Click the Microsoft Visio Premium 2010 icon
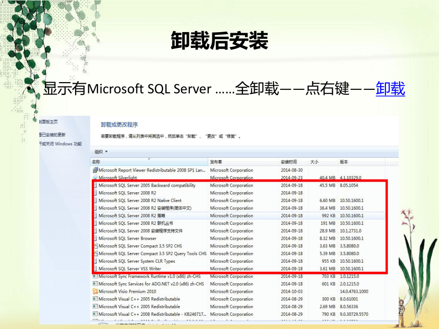The height and width of the screenshot is (329, 439). [95, 291]
